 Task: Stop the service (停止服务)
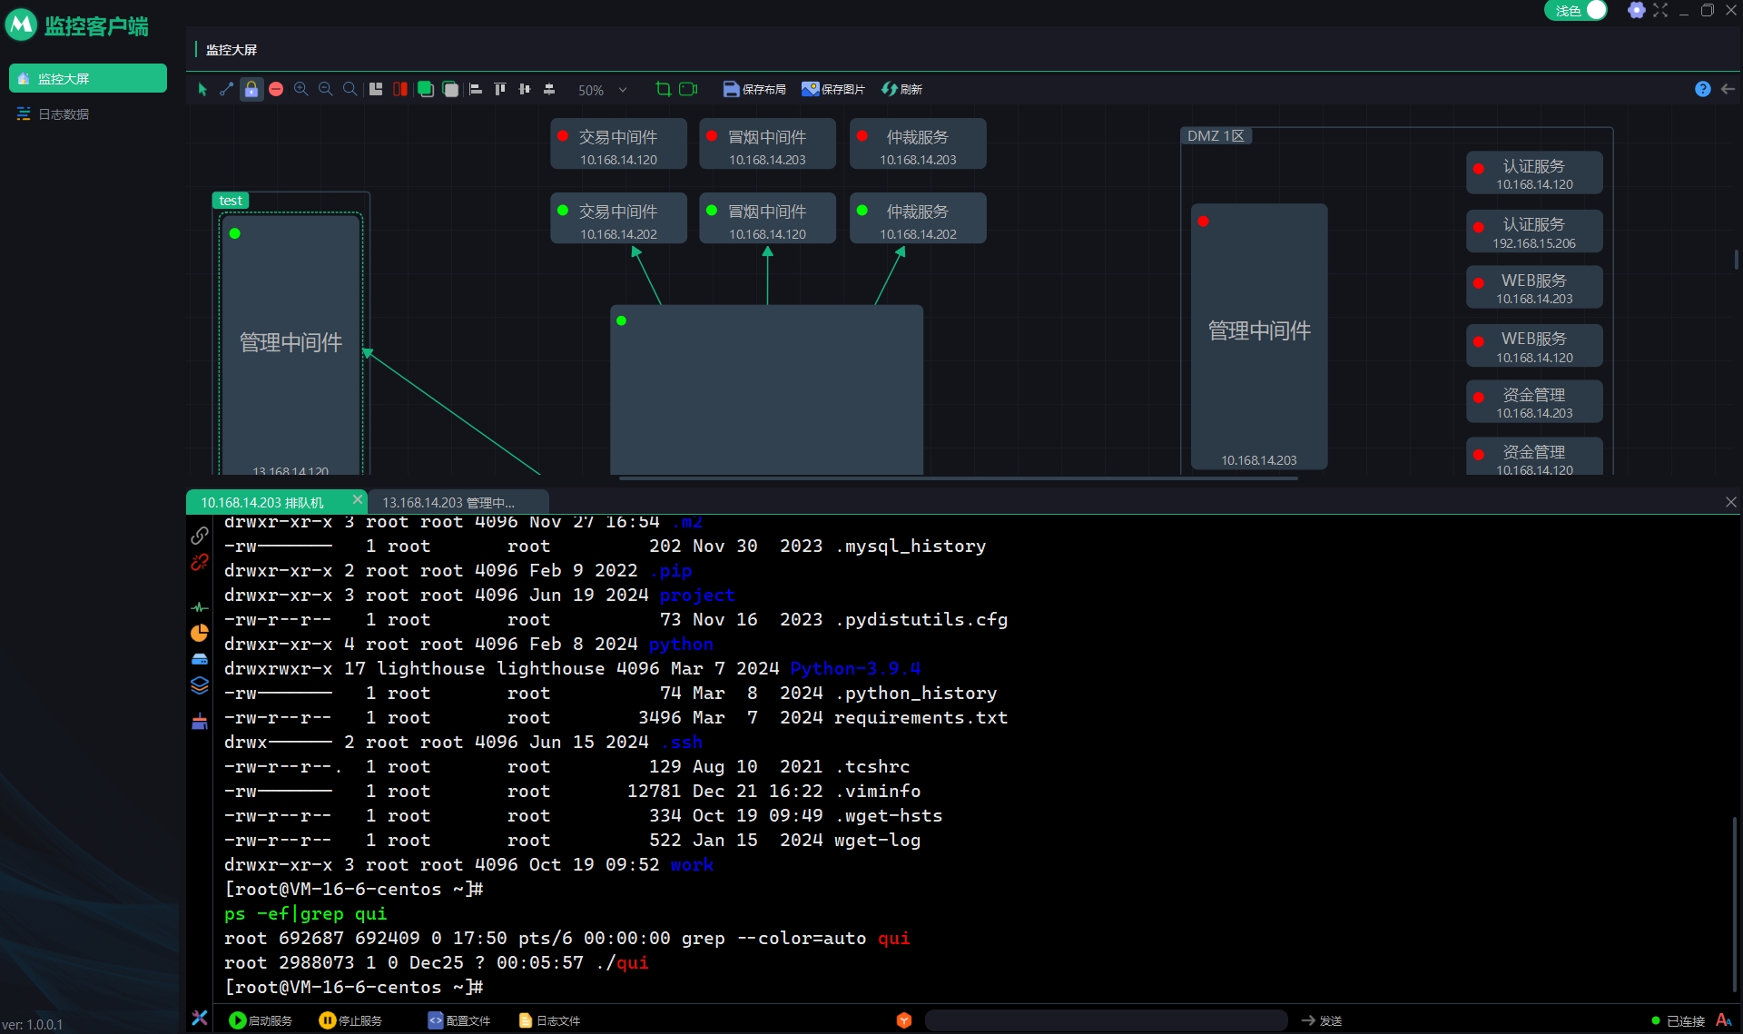(350, 1020)
